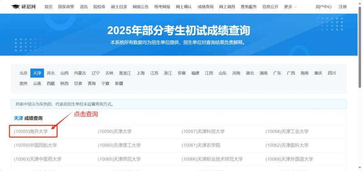Open 网报公告 nav item

tap(141, 7)
